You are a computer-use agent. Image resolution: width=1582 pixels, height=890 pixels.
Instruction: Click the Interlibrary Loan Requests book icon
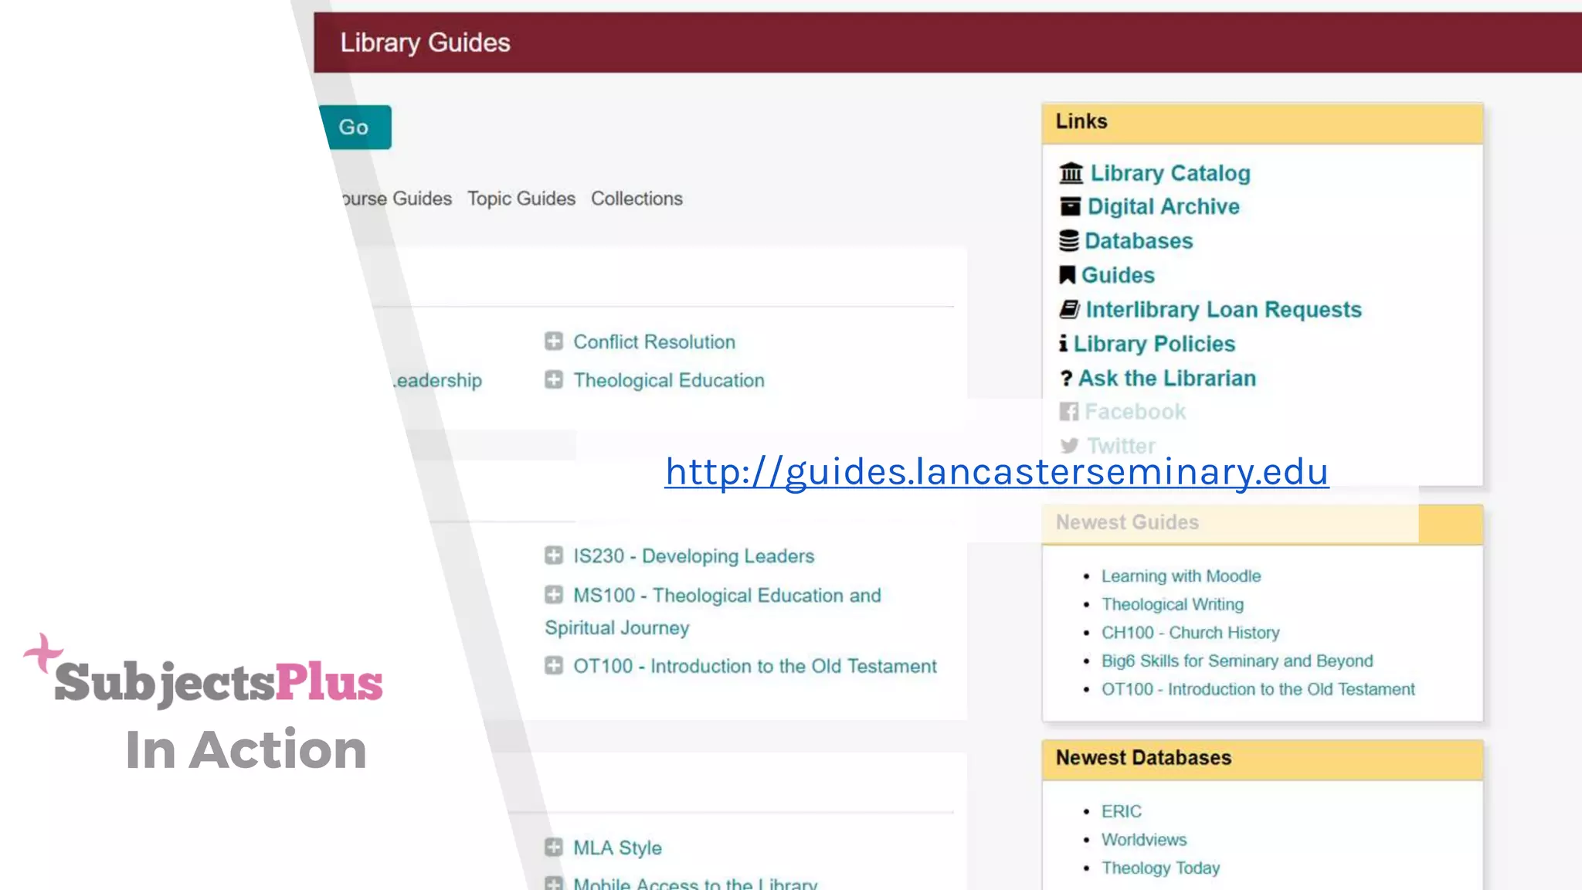[x=1069, y=310]
